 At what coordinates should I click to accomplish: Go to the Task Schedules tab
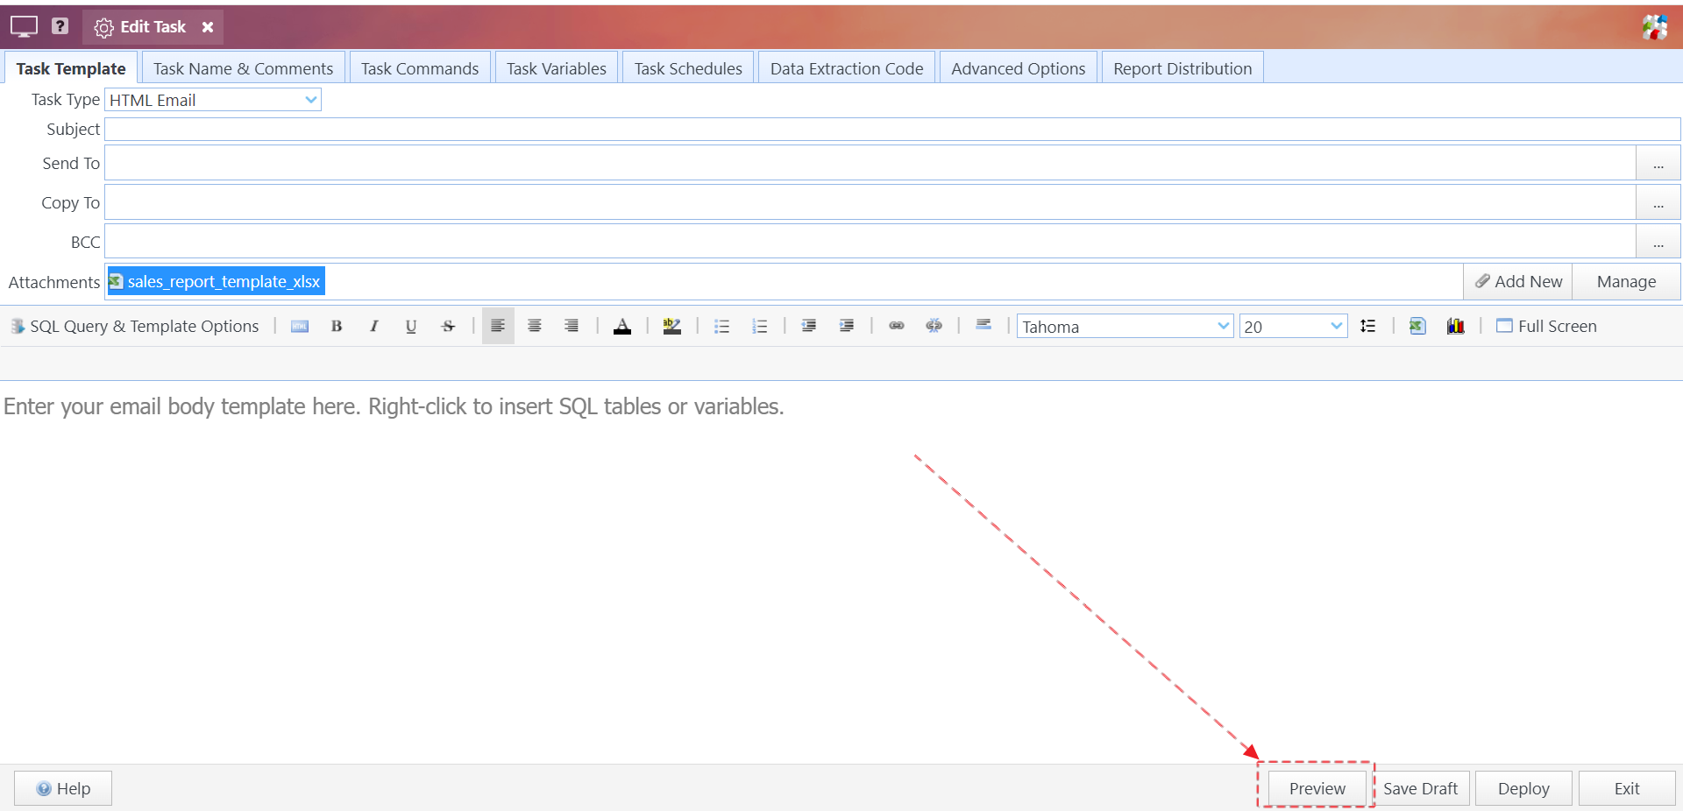688,68
